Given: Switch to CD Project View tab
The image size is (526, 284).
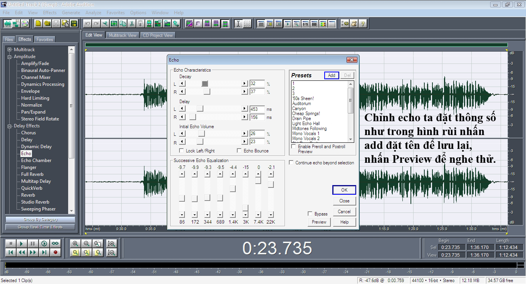Looking at the screenshot, I should (x=157, y=35).
